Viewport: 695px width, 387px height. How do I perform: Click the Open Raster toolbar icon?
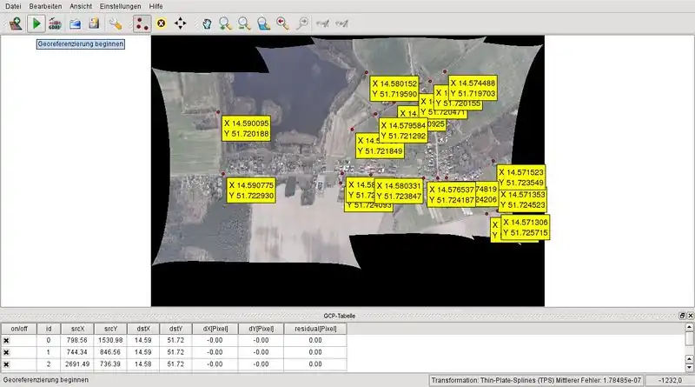(15, 23)
